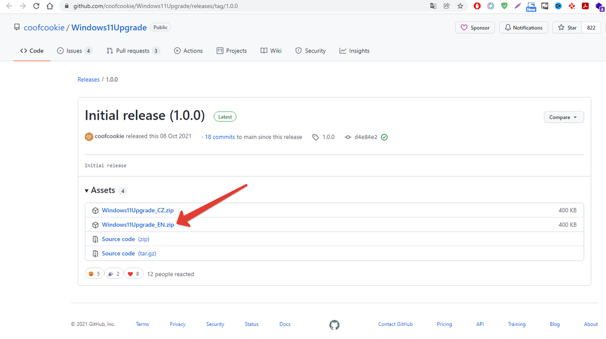Click the Sponsor button
The image size is (606, 339).
tap(475, 28)
